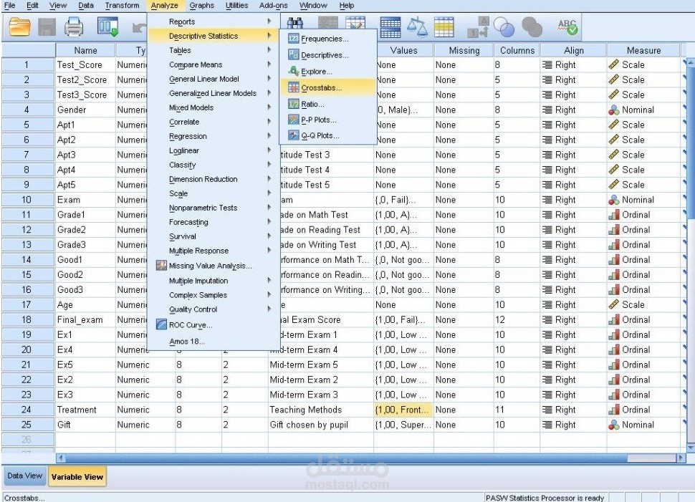Expand the Multiple Imputation submenu
695x502 pixels.
pyautogui.click(x=214, y=281)
